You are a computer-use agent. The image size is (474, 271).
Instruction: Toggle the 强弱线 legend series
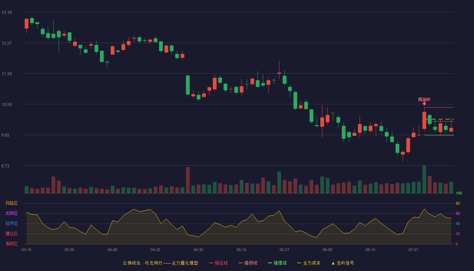248,263
